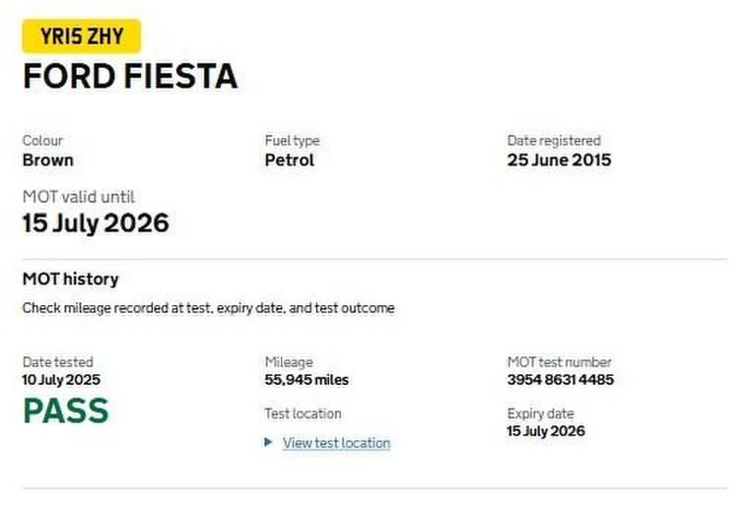The image size is (748, 505).
Task: Click the green PASS test result
Action: (65, 410)
